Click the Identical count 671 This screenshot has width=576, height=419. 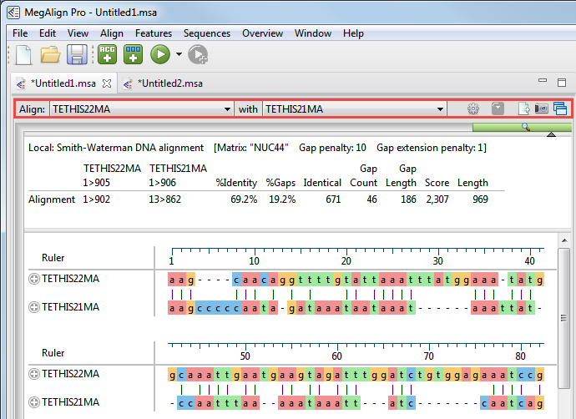point(333,199)
